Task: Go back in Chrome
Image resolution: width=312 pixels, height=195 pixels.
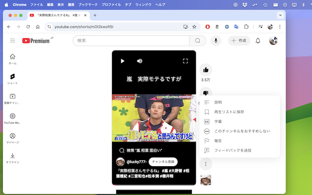Action: 9,27
